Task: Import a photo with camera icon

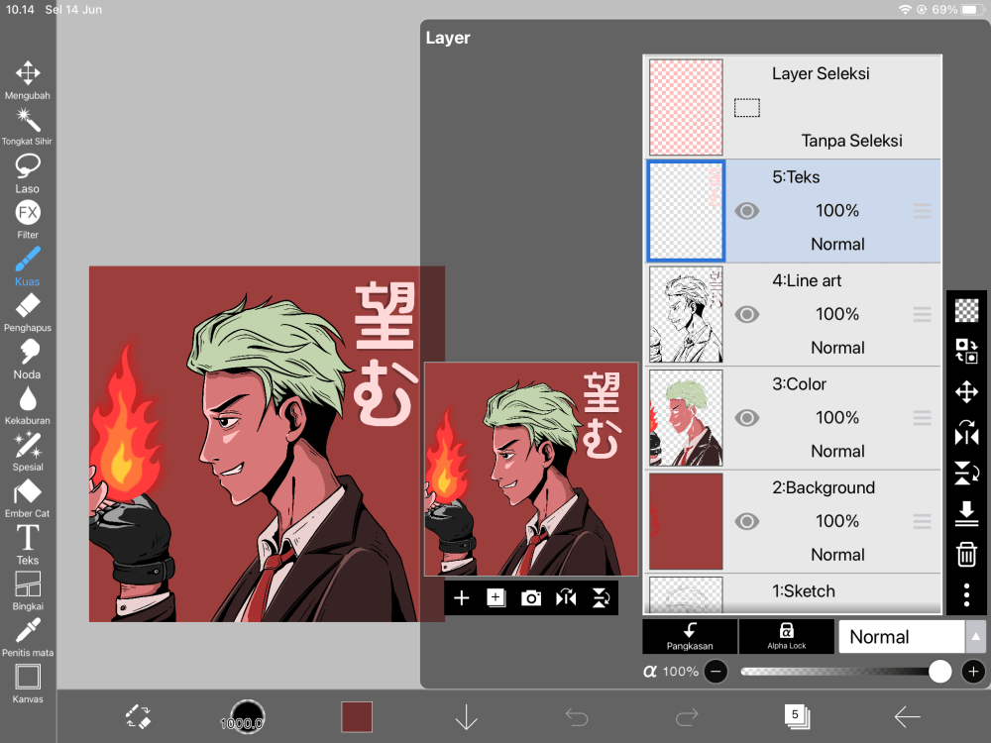Action: [531, 597]
